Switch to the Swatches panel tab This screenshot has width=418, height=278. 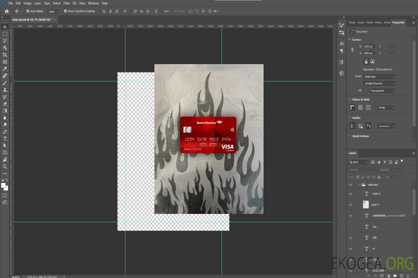coord(352,22)
